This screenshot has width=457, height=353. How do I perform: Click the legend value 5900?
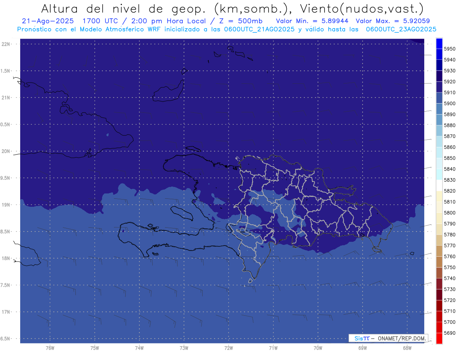449,104
